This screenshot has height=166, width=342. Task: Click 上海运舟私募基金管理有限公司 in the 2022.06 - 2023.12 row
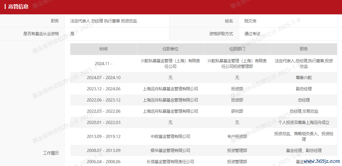click(x=170, y=100)
